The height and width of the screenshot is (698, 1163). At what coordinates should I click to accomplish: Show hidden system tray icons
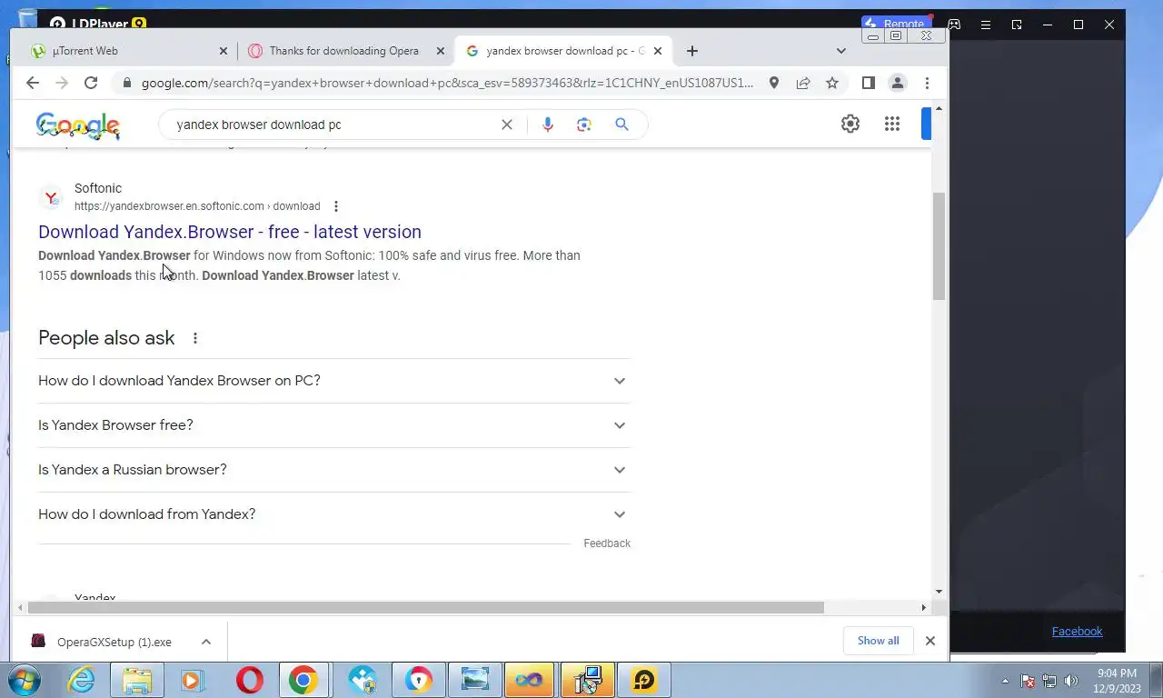[1005, 681]
